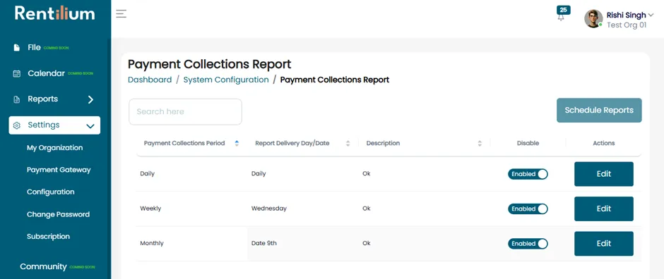This screenshot has width=664, height=279.
Task: Go to System Configuration breadcrumb
Action: coord(226,80)
